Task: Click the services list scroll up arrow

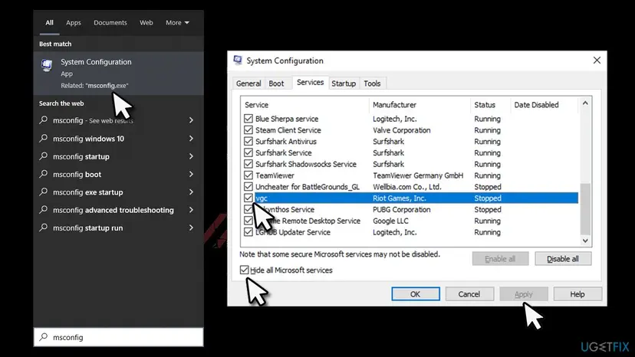Action: tap(585, 103)
